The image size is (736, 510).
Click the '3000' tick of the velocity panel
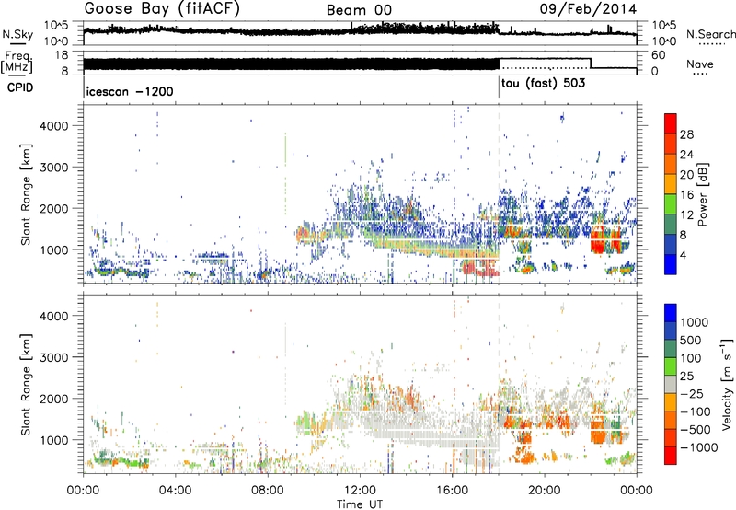coord(53,357)
